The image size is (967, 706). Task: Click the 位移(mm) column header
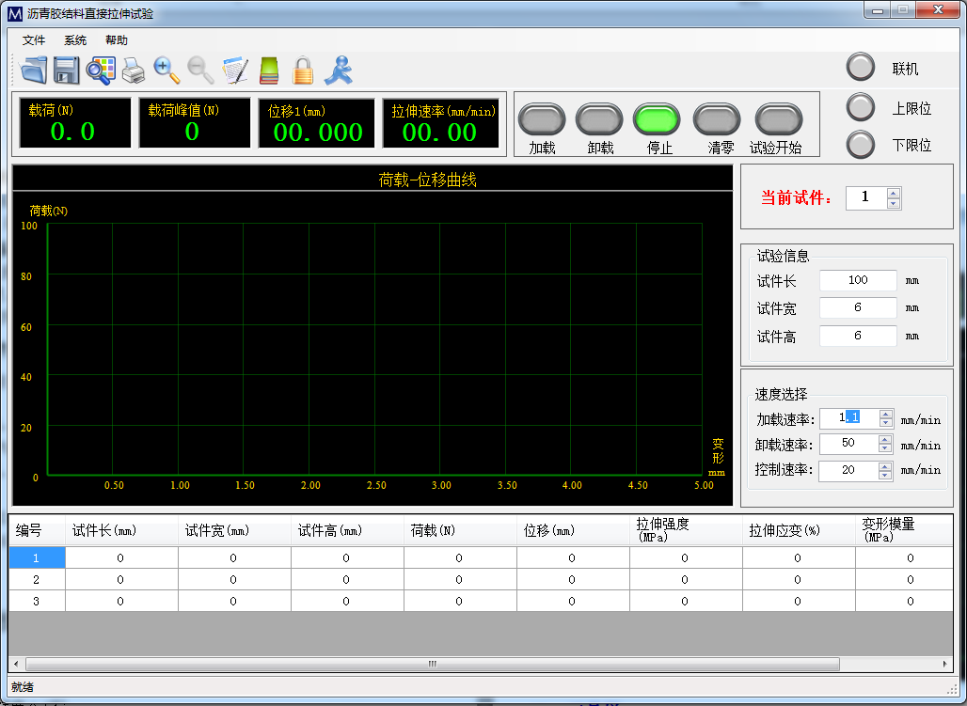point(573,530)
